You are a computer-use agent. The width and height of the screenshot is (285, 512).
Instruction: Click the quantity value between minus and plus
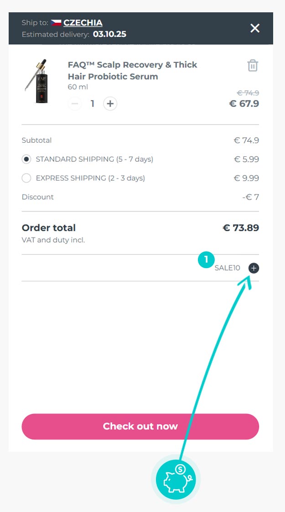93,103
